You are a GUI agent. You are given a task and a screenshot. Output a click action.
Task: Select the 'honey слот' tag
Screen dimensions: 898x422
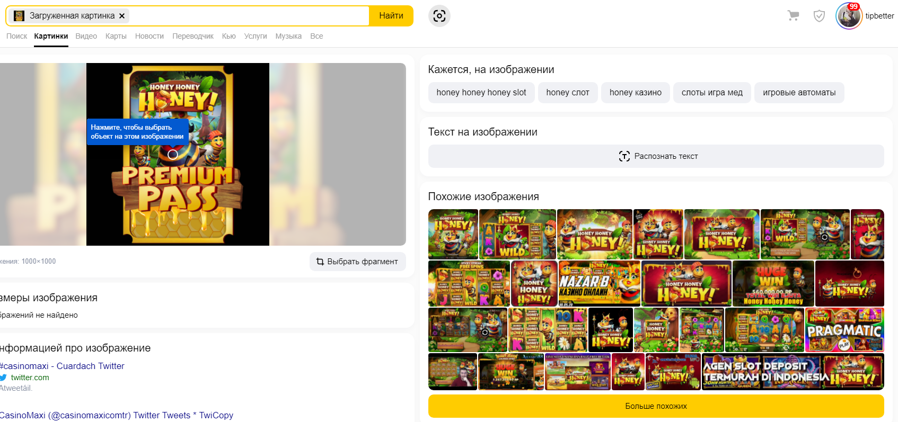point(568,93)
